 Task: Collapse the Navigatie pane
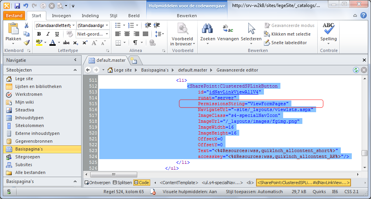(75, 60)
